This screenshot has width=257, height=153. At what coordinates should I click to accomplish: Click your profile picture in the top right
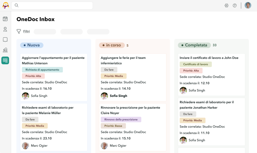click(x=248, y=5)
